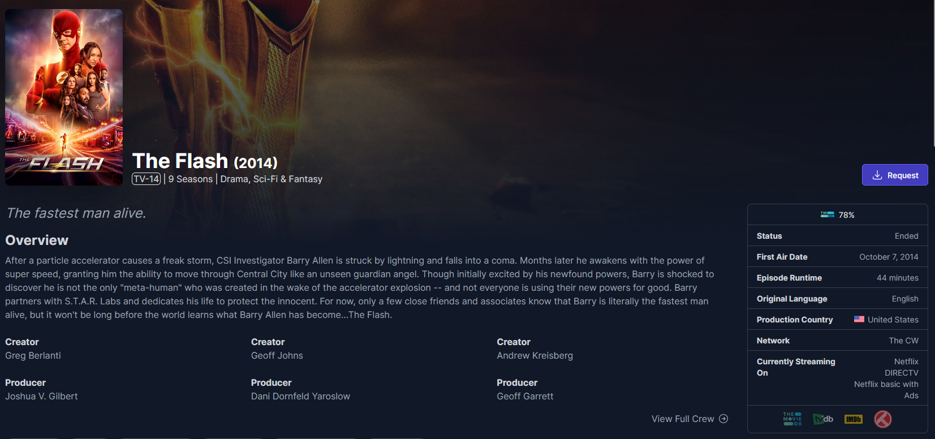This screenshot has height=439, width=935.
Task: Click Netflix under Currently Streaming On
Action: pyautogui.click(x=906, y=361)
